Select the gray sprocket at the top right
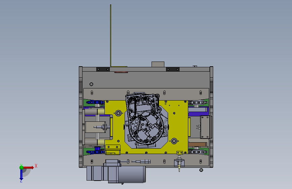This screenshot has height=189, width=292. click(x=198, y=102)
